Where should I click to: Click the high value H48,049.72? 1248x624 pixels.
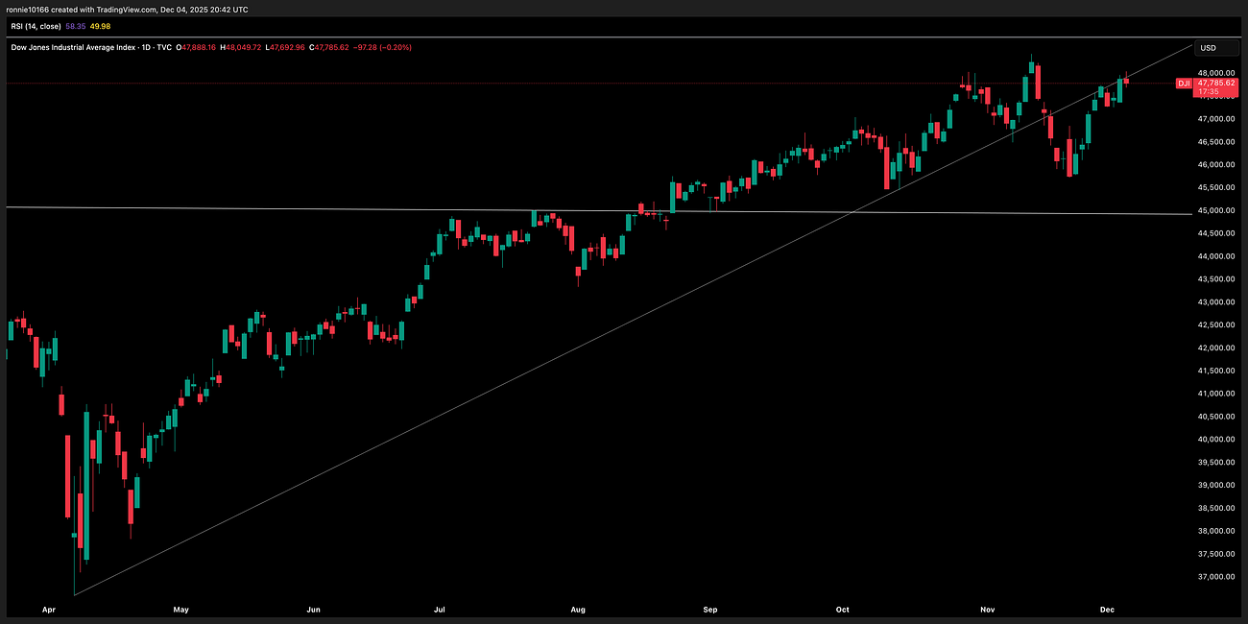click(242, 46)
